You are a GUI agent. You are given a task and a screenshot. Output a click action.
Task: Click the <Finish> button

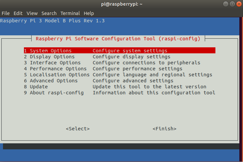click(x=165, y=129)
